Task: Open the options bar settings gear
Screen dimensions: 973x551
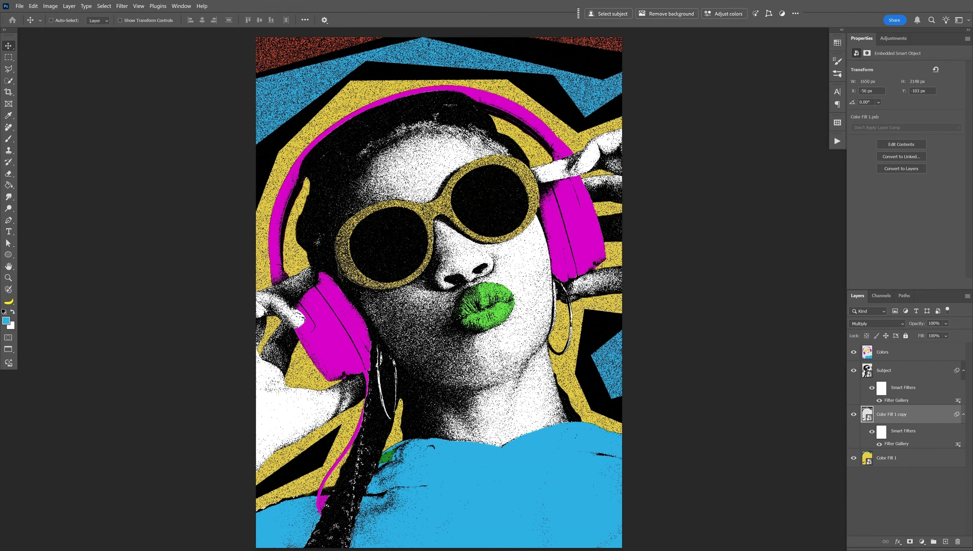Action: (325, 20)
